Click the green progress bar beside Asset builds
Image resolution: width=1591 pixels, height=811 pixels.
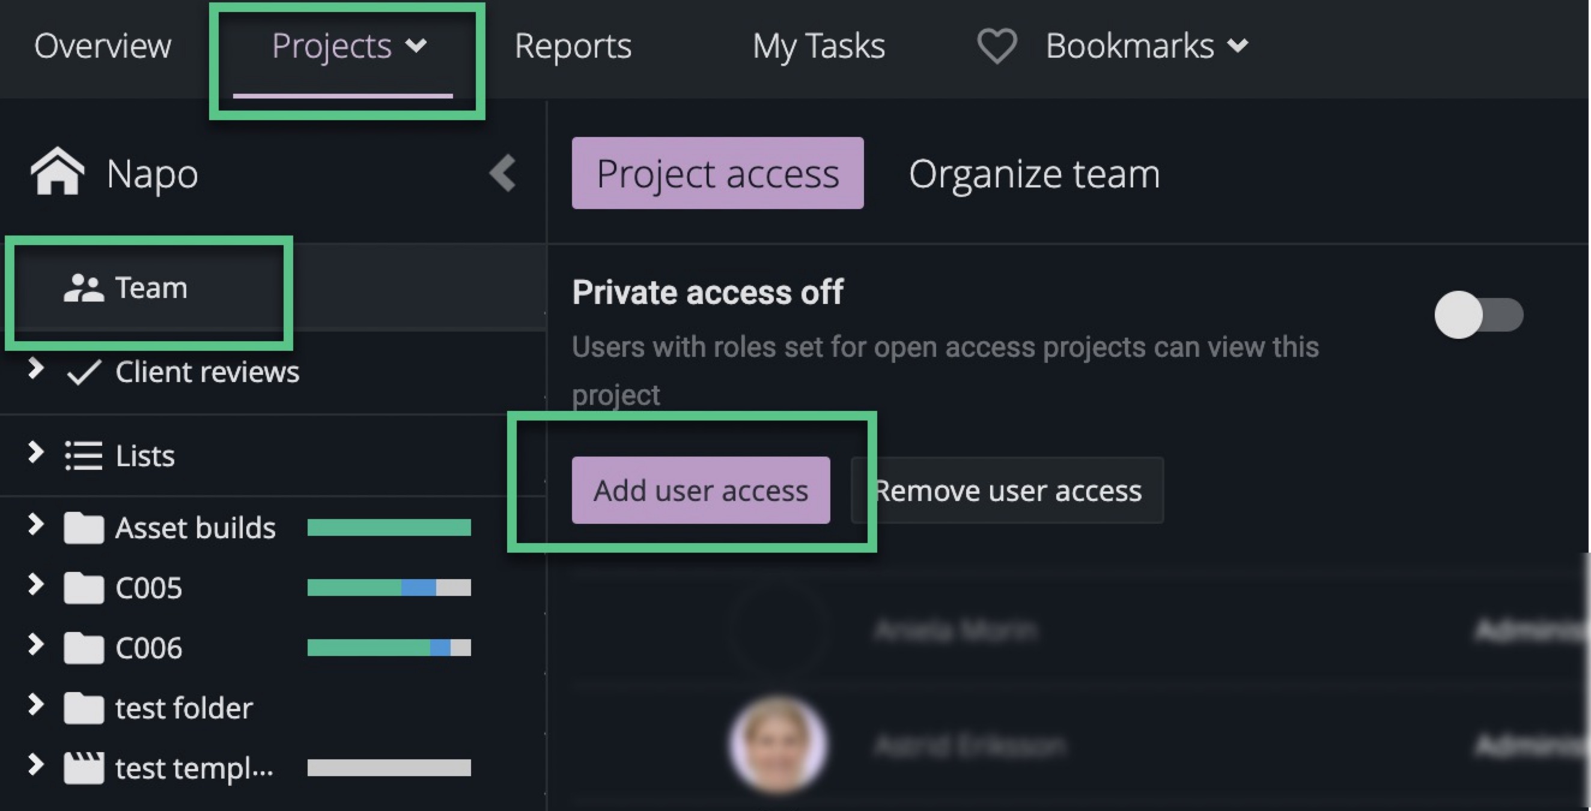click(x=389, y=527)
